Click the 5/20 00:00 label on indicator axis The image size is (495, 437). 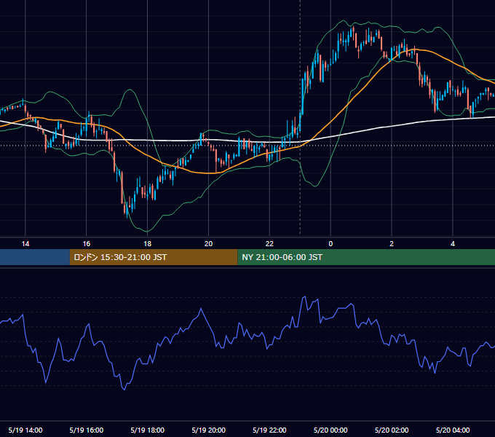330,430
